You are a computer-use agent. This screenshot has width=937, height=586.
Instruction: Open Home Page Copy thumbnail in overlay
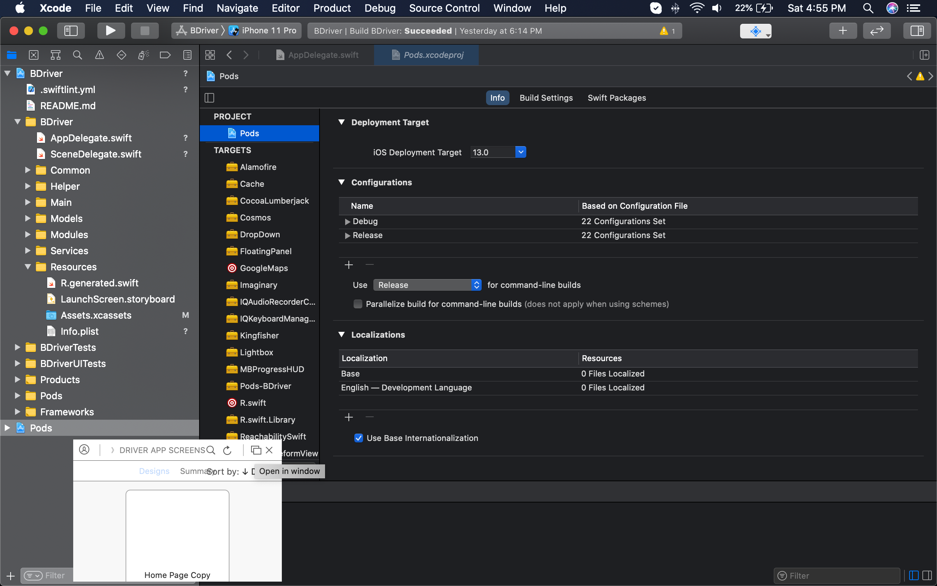177,535
